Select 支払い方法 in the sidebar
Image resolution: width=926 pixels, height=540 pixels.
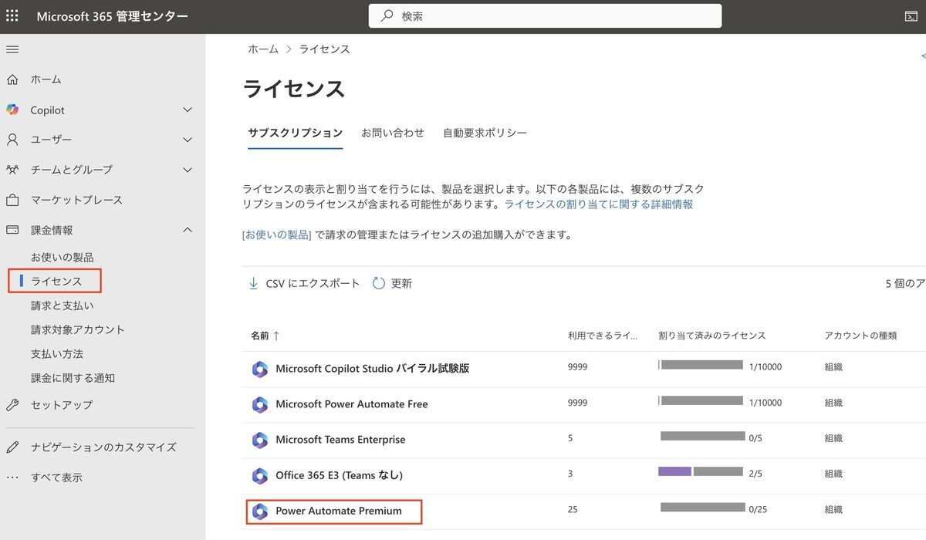(57, 354)
